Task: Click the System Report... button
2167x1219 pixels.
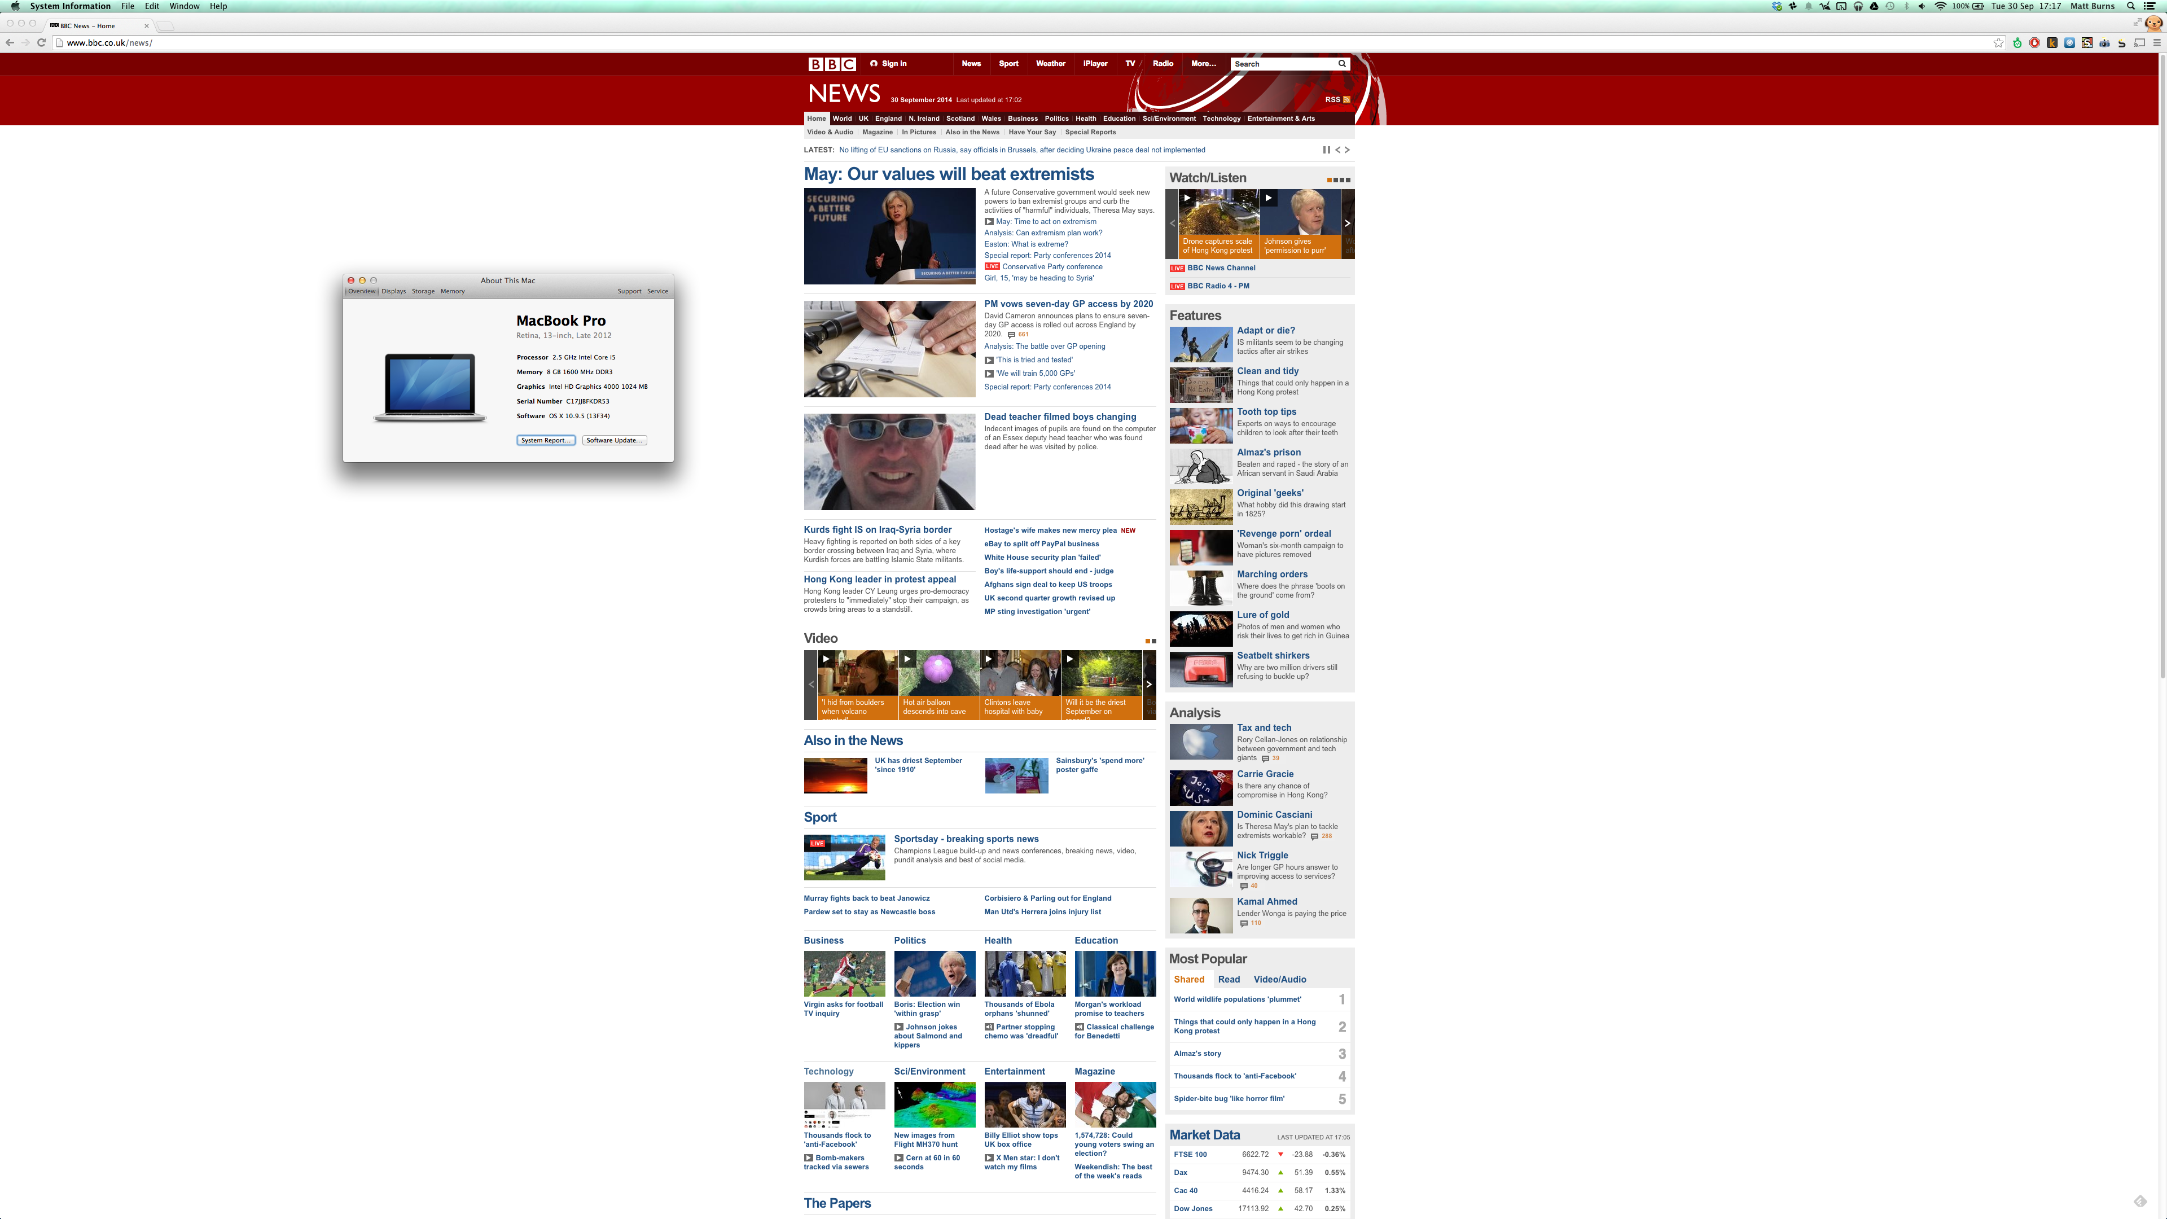Action: click(546, 440)
